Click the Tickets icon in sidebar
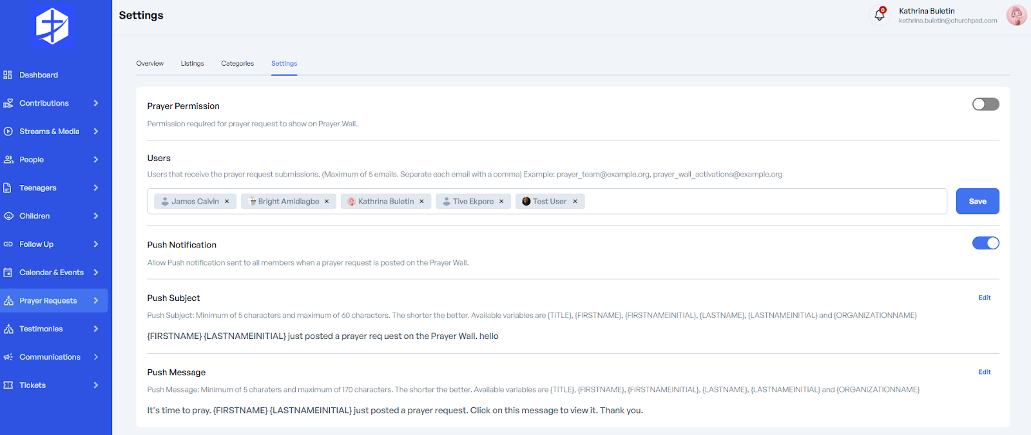The image size is (1031, 435). tap(8, 385)
